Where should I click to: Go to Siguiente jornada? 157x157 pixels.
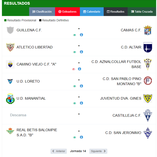coord(98,151)
